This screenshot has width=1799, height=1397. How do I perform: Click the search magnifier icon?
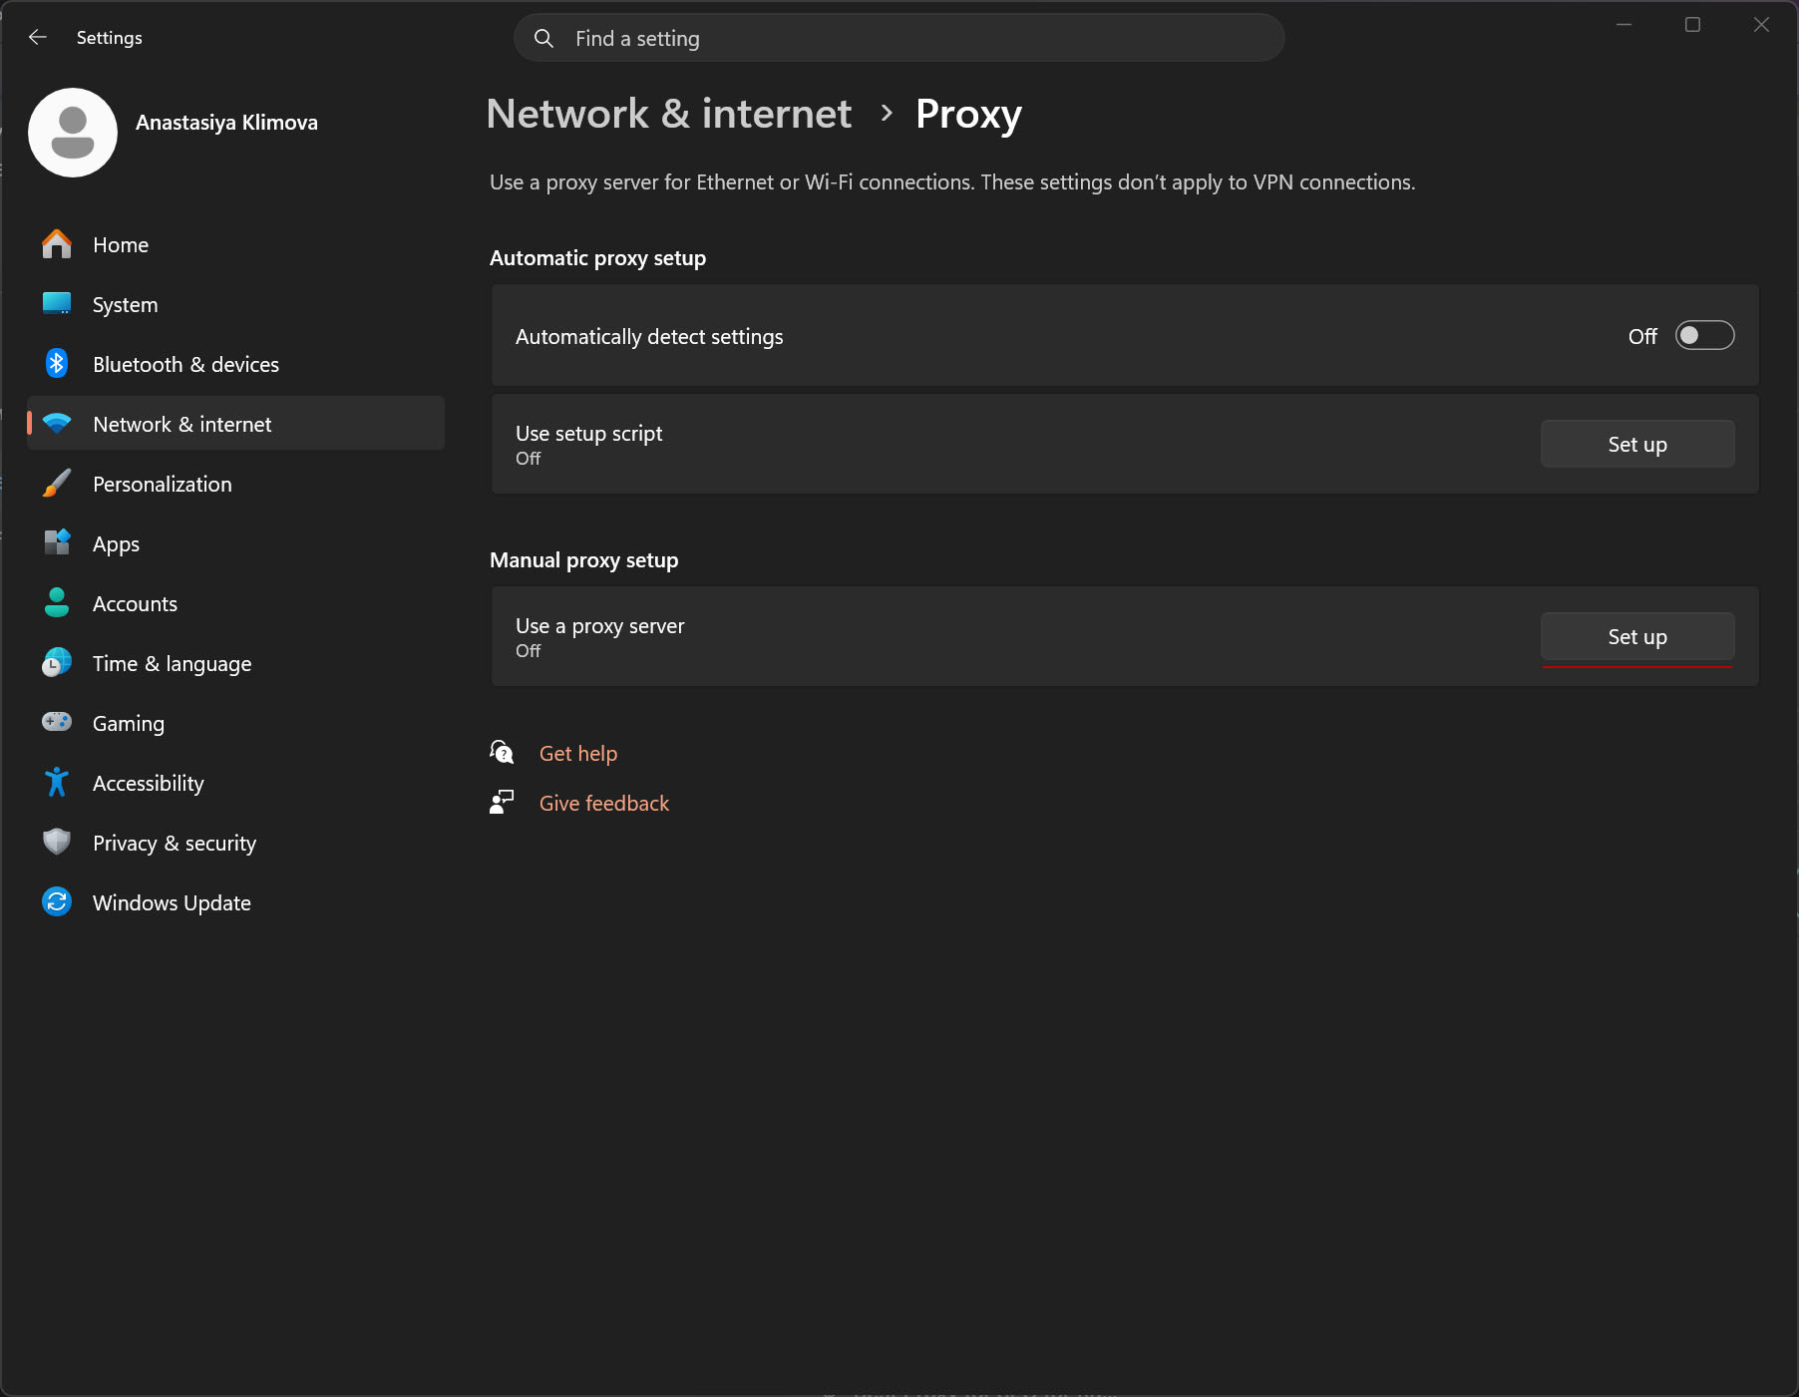(543, 38)
